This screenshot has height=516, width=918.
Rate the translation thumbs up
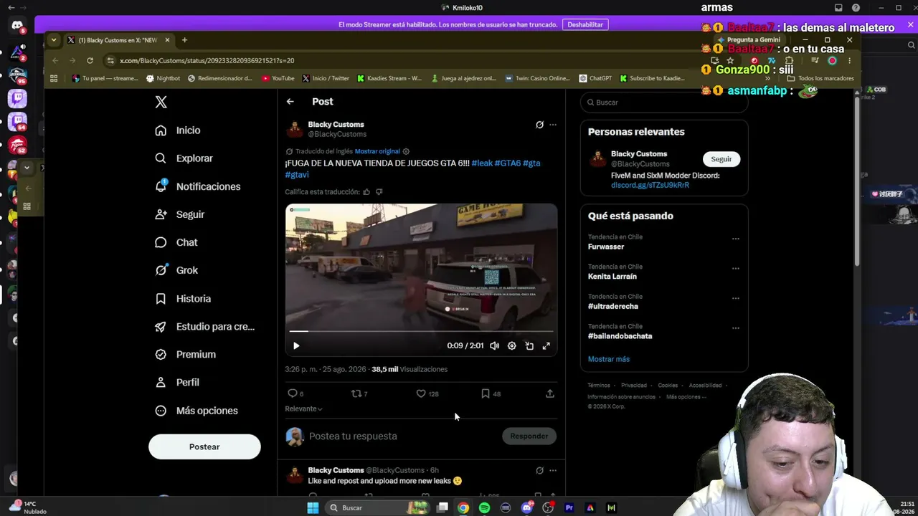pos(366,192)
